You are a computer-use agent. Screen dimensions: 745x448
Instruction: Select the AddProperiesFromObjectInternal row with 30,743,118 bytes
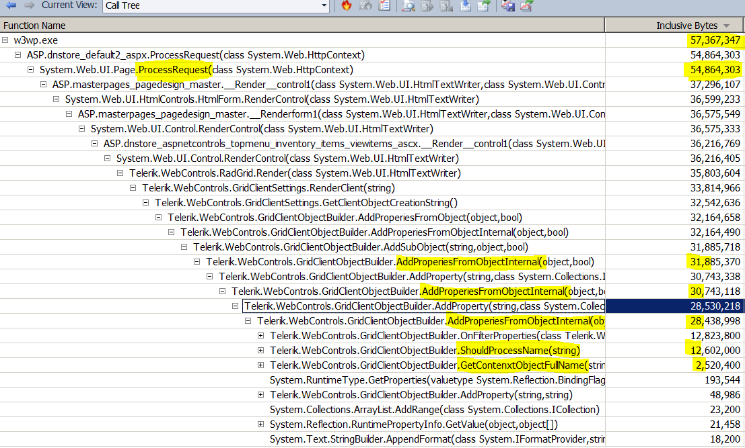click(418, 291)
